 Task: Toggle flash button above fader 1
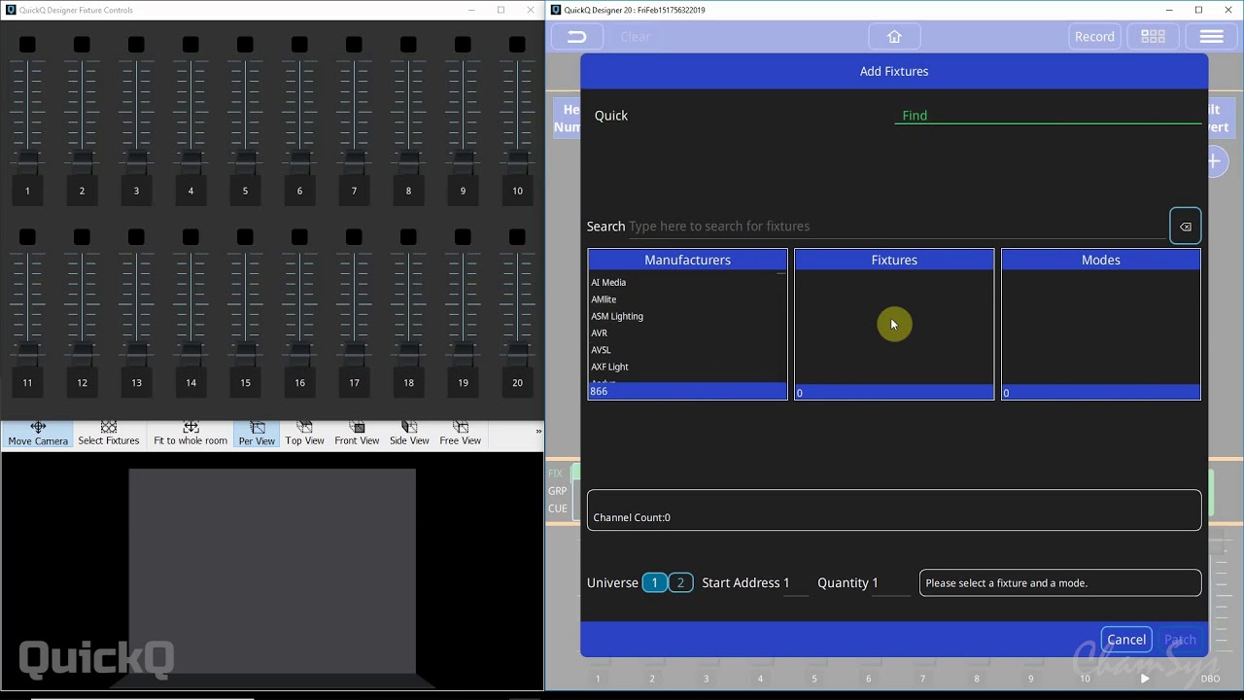(x=27, y=45)
